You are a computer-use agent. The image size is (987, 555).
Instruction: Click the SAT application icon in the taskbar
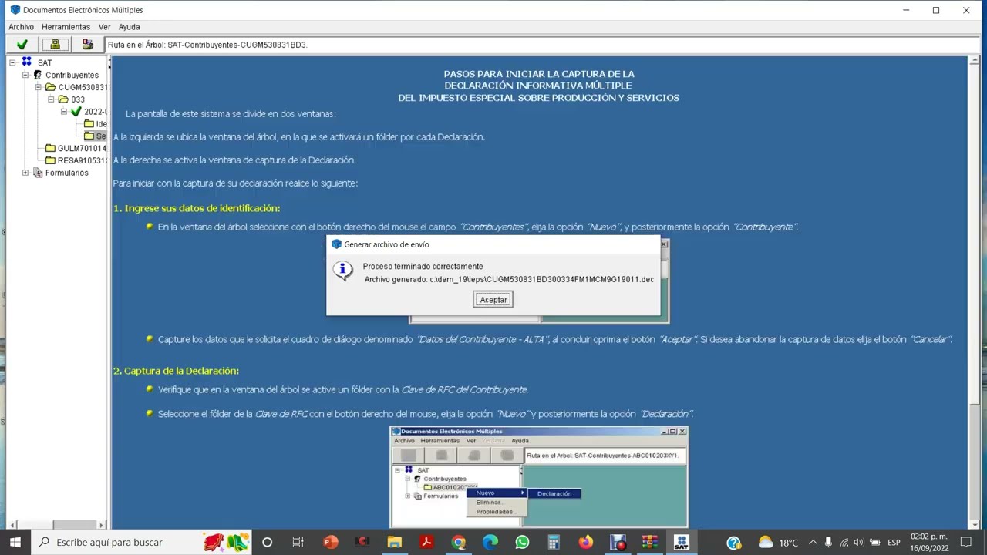pyautogui.click(x=681, y=542)
